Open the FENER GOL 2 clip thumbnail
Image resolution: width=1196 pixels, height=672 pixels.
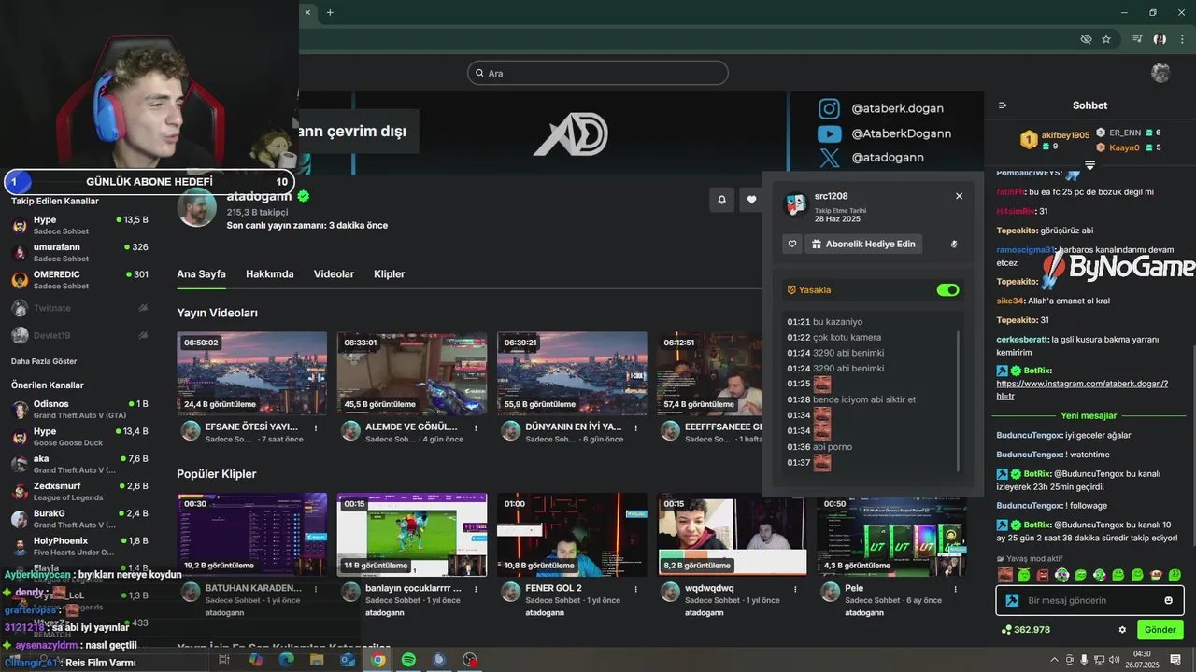tap(572, 534)
